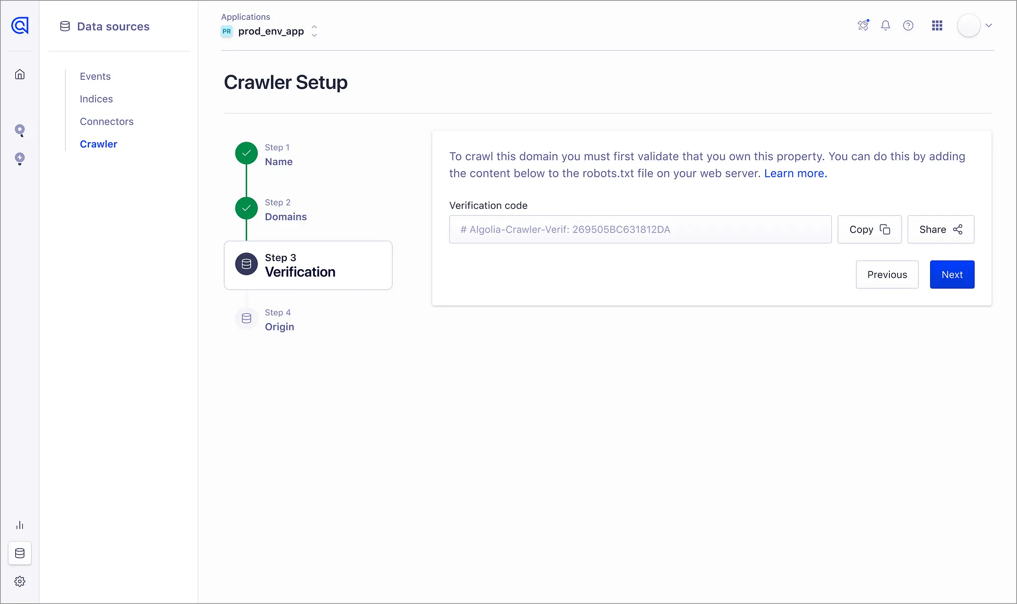1017x604 pixels.
Task: Select the search magnifier icon in left rail
Action: point(20,131)
